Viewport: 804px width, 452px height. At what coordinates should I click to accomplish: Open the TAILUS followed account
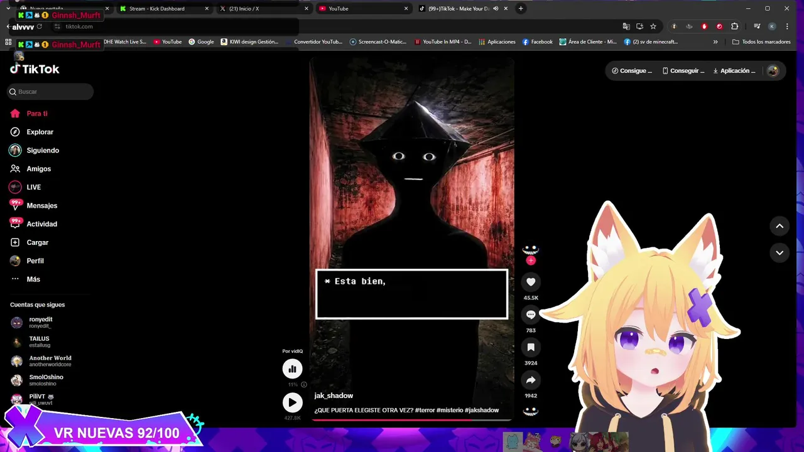click(x=40, y=342)
